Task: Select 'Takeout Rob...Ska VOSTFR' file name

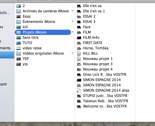Action: [x=105, y=101]
